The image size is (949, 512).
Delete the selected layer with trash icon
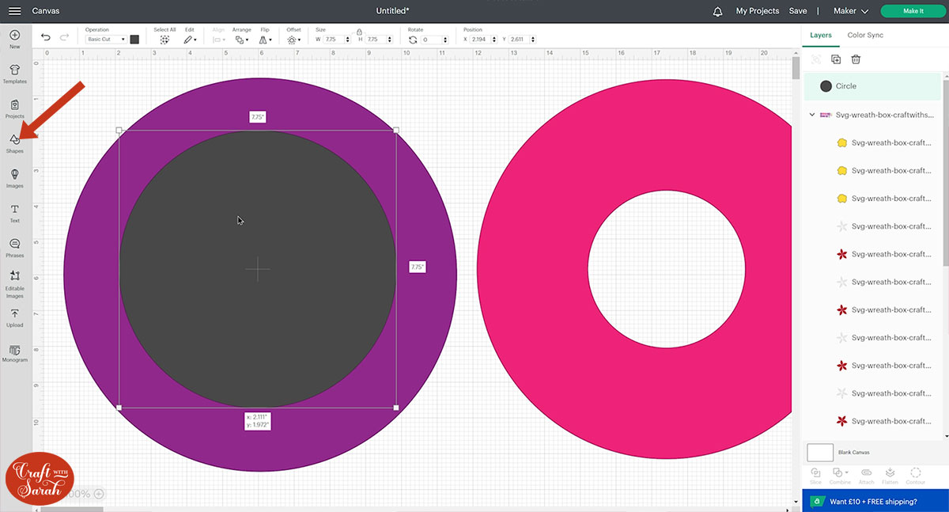pyautogui.click(x=856, y=59)
